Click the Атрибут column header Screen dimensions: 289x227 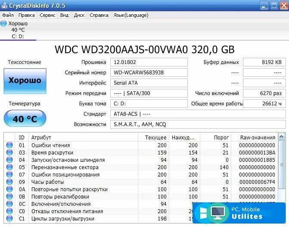point(83,137)
